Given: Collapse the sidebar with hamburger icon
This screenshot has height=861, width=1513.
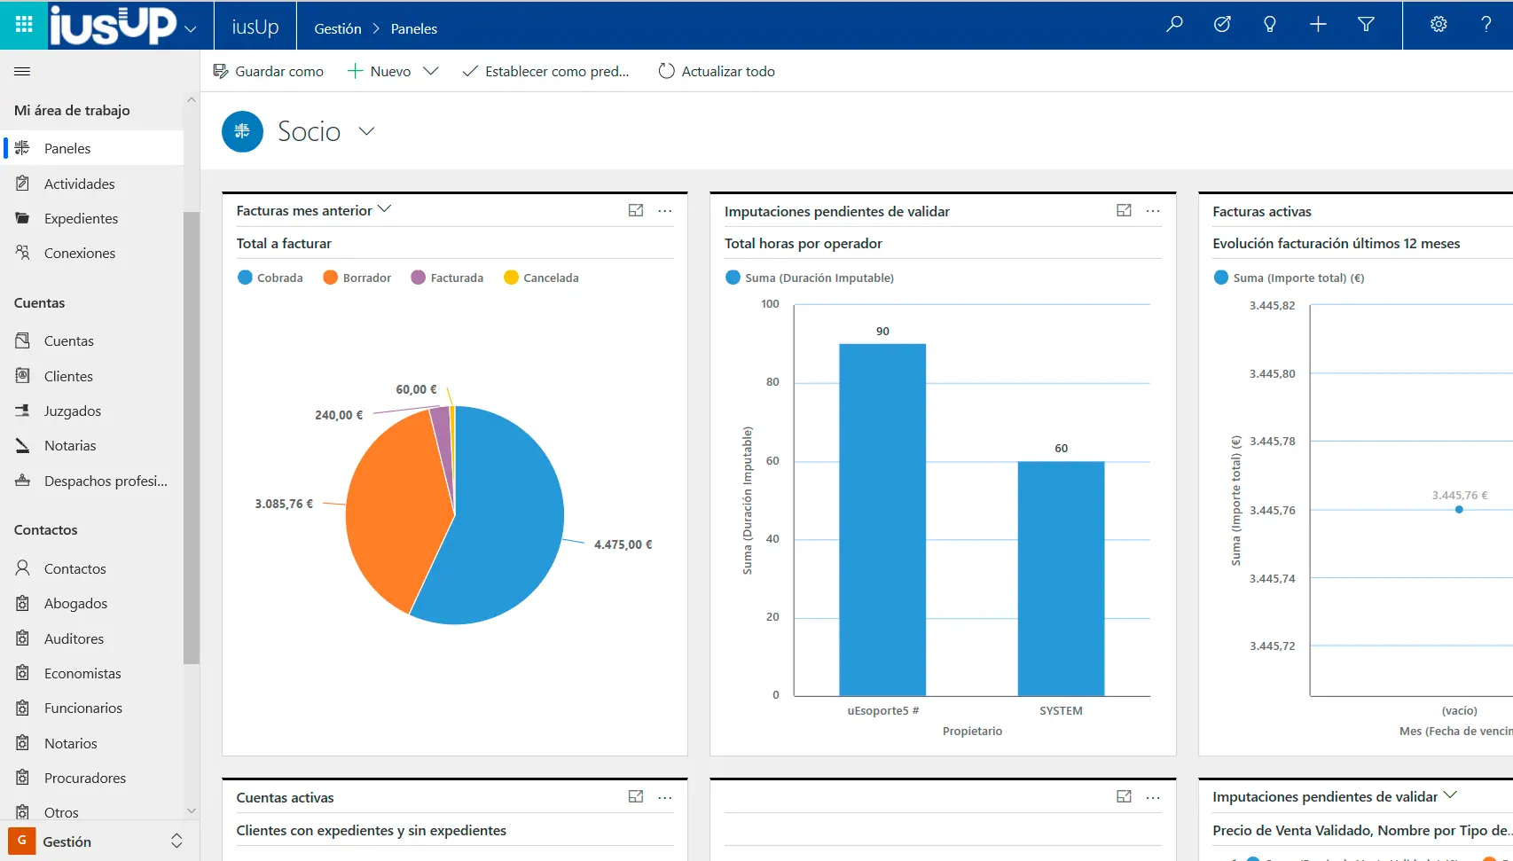Looking at the screenshot, I should tap(23, 72).
